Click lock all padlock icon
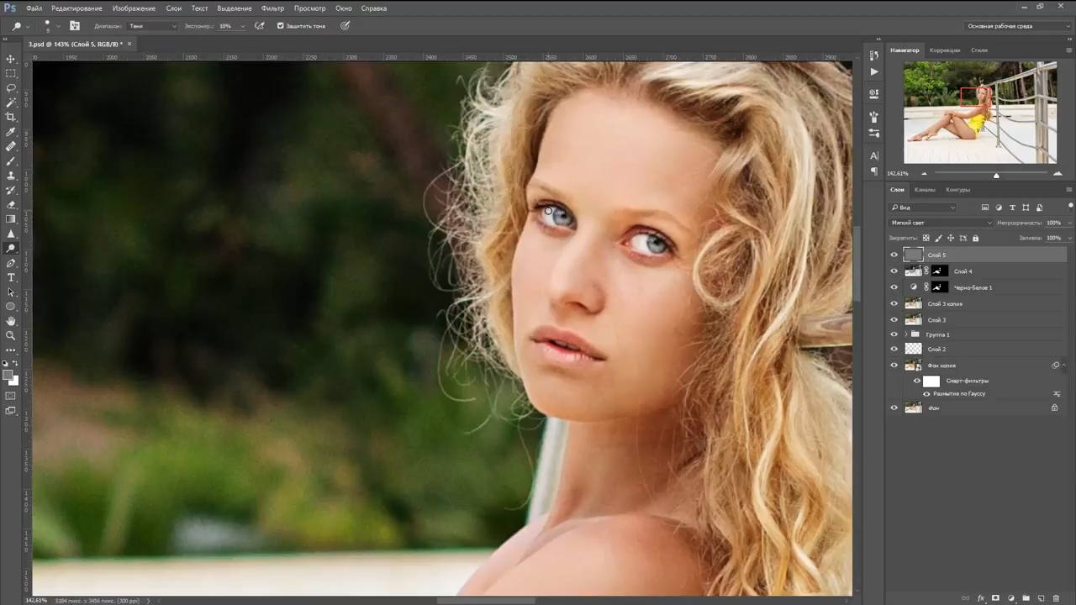Viewport: 1076px width, 605px height. tap(975, 239)
